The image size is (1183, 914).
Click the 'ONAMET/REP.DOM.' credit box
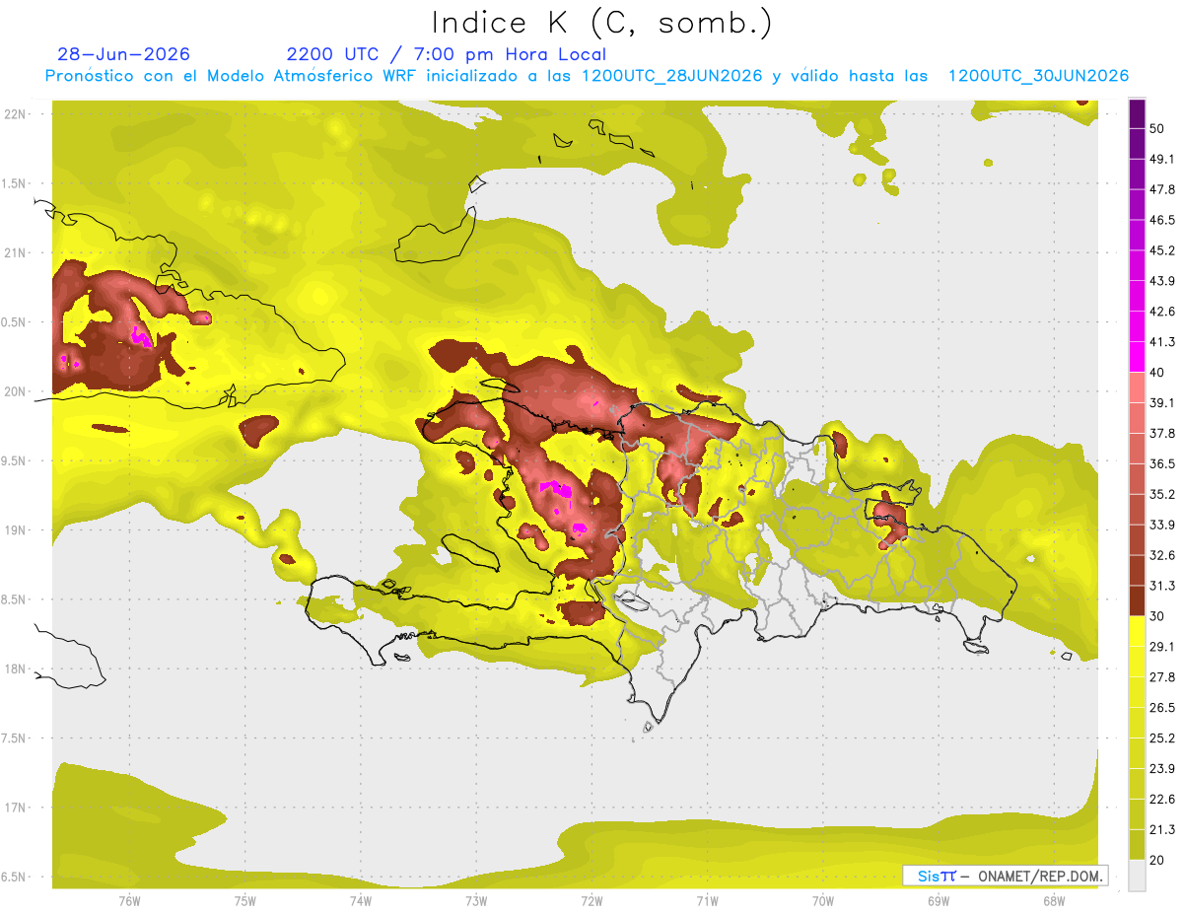pos(1006,876)
